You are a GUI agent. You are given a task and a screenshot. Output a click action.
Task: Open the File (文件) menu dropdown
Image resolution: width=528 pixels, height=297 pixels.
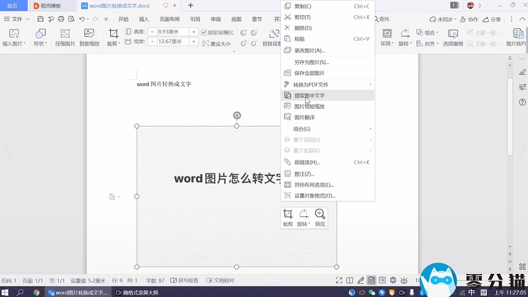coord(16,19)
